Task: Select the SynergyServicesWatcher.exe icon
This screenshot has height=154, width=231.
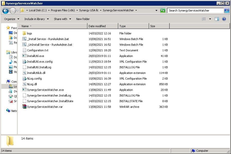Action: pyautogui.click(x=24, y=90)
